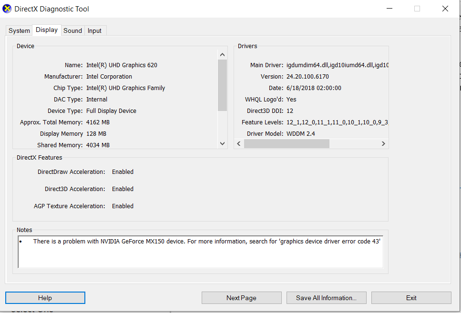The height and width of the screenshot is (313, 461).
Task: Click Drivers panel scroll left arrow
Action: [x=239, y=144]
